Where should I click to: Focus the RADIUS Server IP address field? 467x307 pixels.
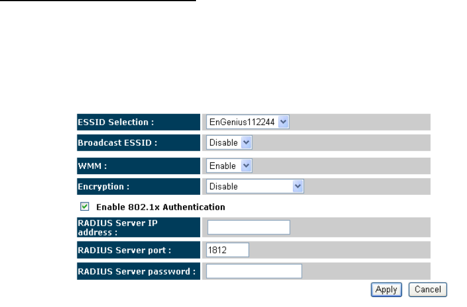[x=249, y=227]
